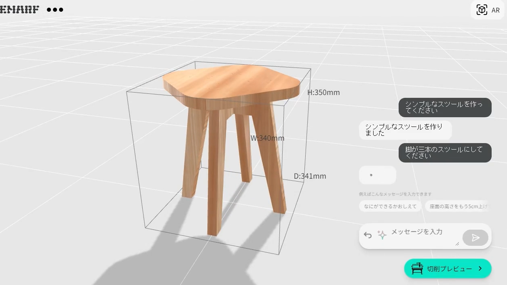Click the undo arrow beside the message box

click(368, 235)
